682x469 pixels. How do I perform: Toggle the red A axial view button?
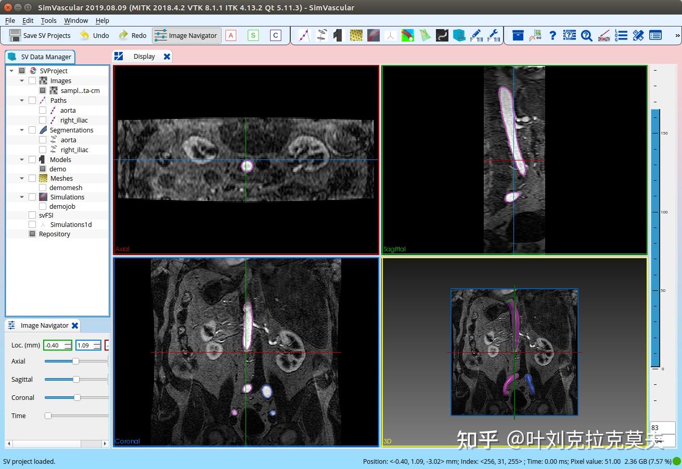(x=231, y=35)
